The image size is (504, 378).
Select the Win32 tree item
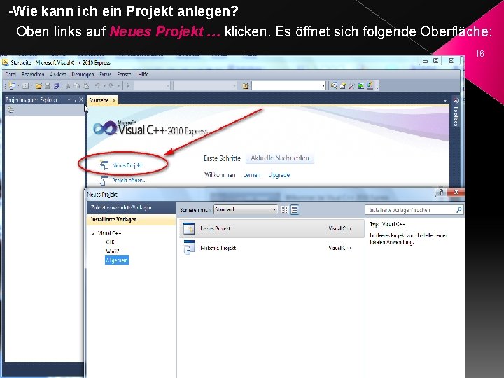[x=112, y=251]
